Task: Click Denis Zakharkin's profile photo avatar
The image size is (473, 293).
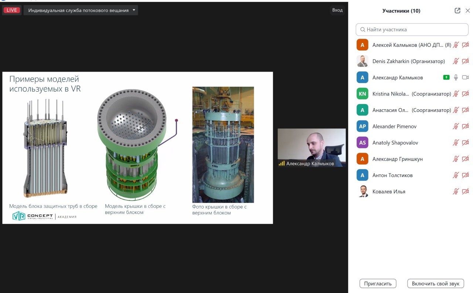Action: (362, 61)
